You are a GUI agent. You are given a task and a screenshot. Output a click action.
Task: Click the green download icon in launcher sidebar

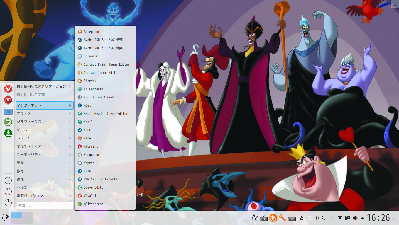pyautogui.click(x=8, y=133)
